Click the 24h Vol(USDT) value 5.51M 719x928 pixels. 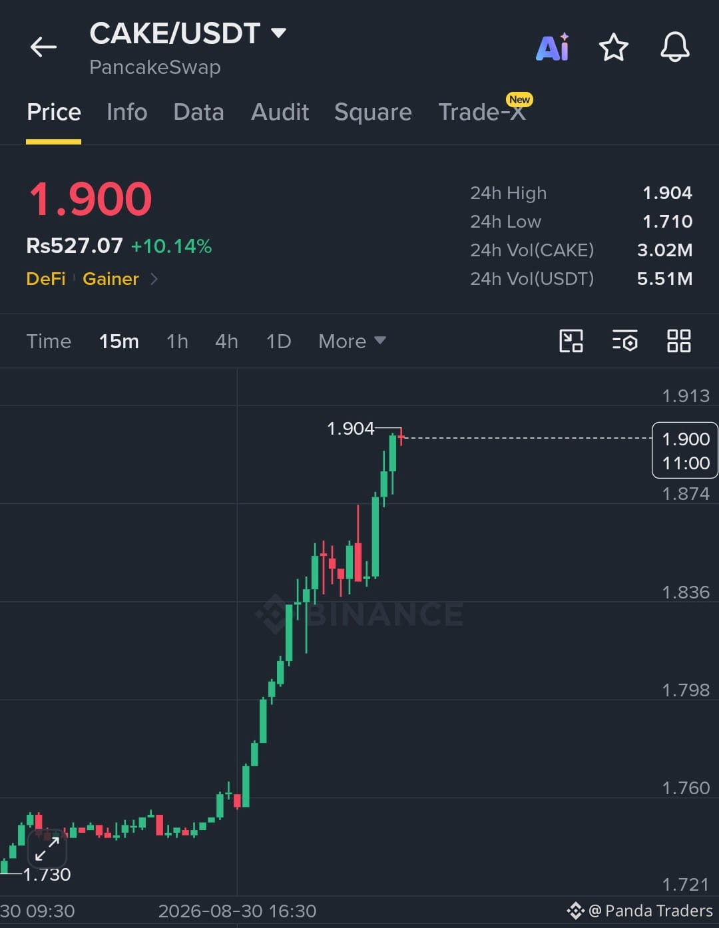pos(664,279)
